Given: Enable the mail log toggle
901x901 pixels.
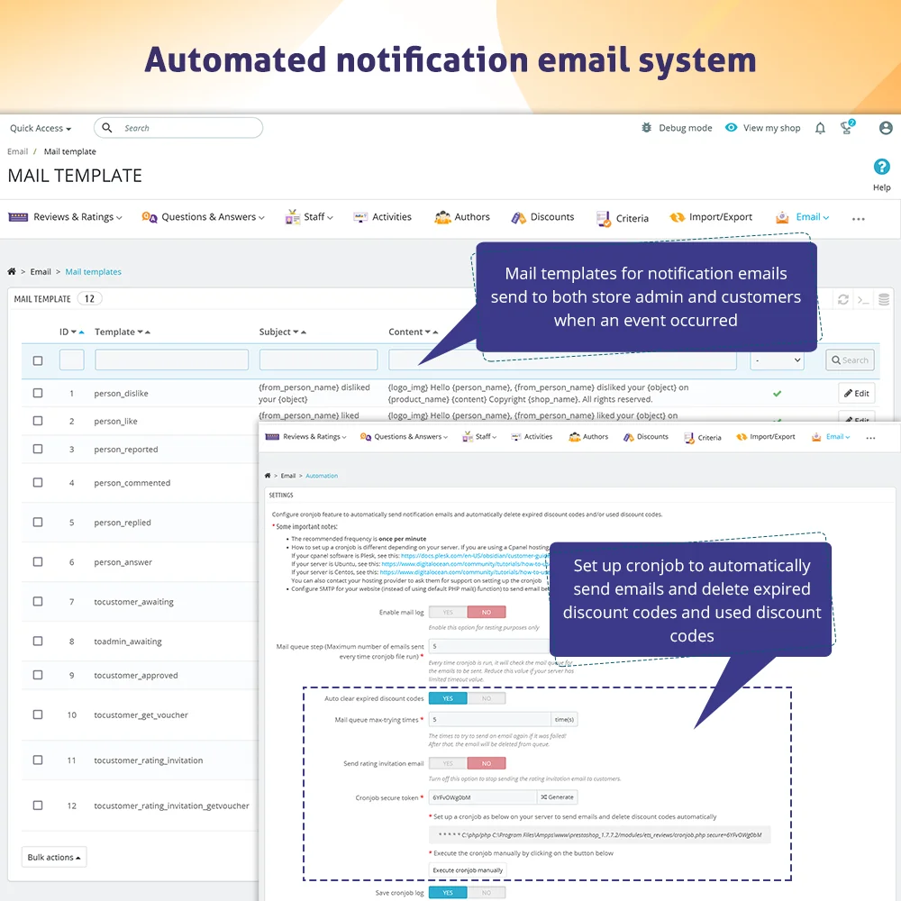Looking at the screenshot, I should click(448, 612).
